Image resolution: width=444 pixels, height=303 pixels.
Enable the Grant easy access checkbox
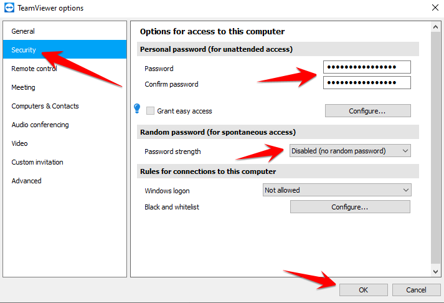tap(150, 110)
